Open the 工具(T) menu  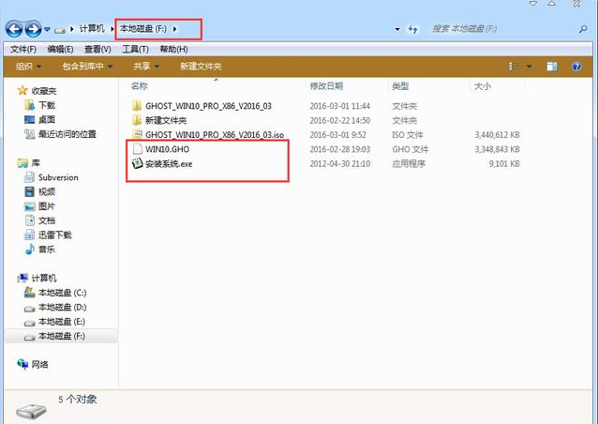click(135, 49)
